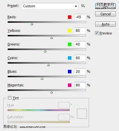Click the Magentas value field
Screen dimensions: 119x131
[x=80, y=85]
